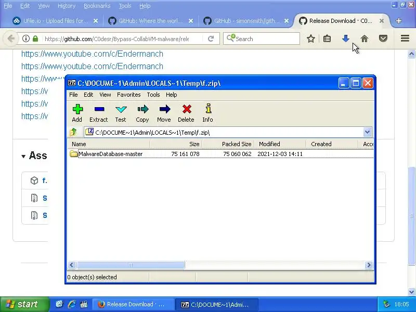Open a new Firefox tab
The height and width of the screenshot is (312, 416).
398,21
